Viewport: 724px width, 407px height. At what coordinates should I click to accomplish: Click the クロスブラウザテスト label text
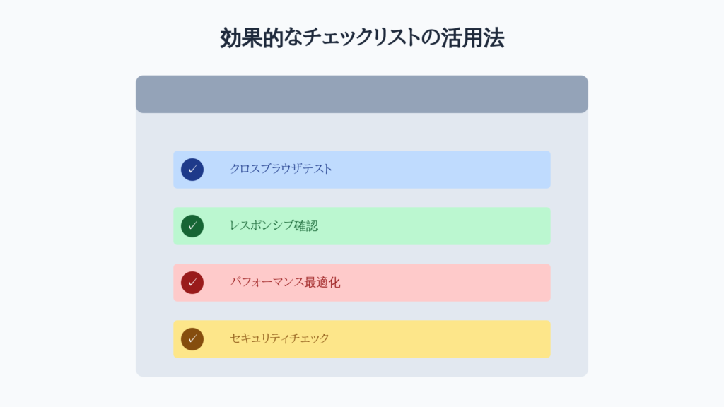(281, 169)
